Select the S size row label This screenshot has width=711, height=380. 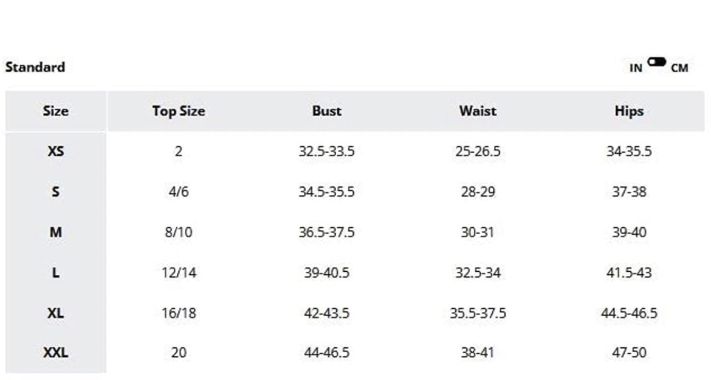56,192
